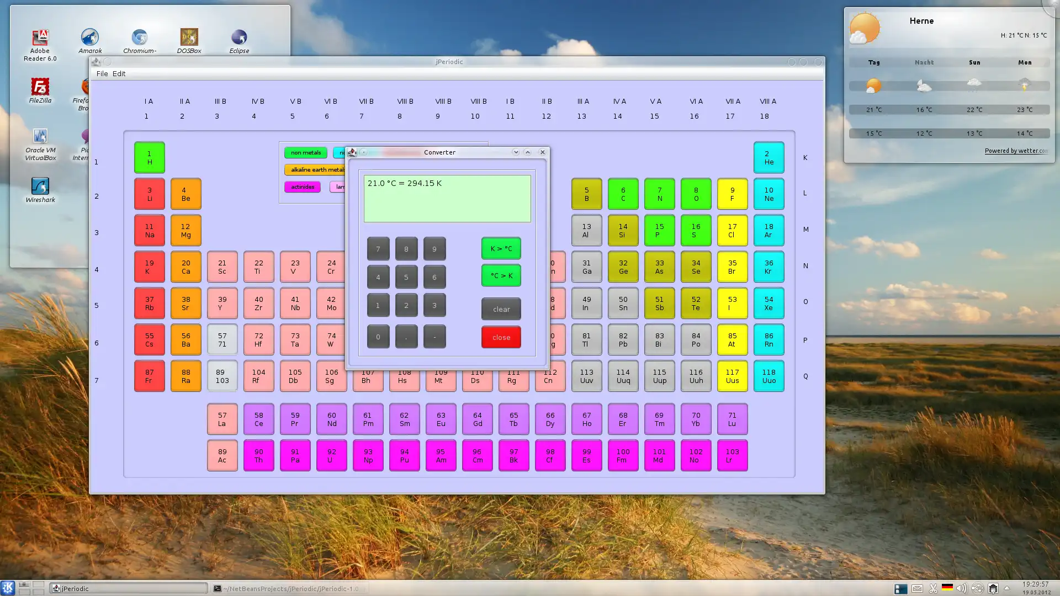Click the close button in Converter
1060x596 pixels.
click(x=502, y=337)
